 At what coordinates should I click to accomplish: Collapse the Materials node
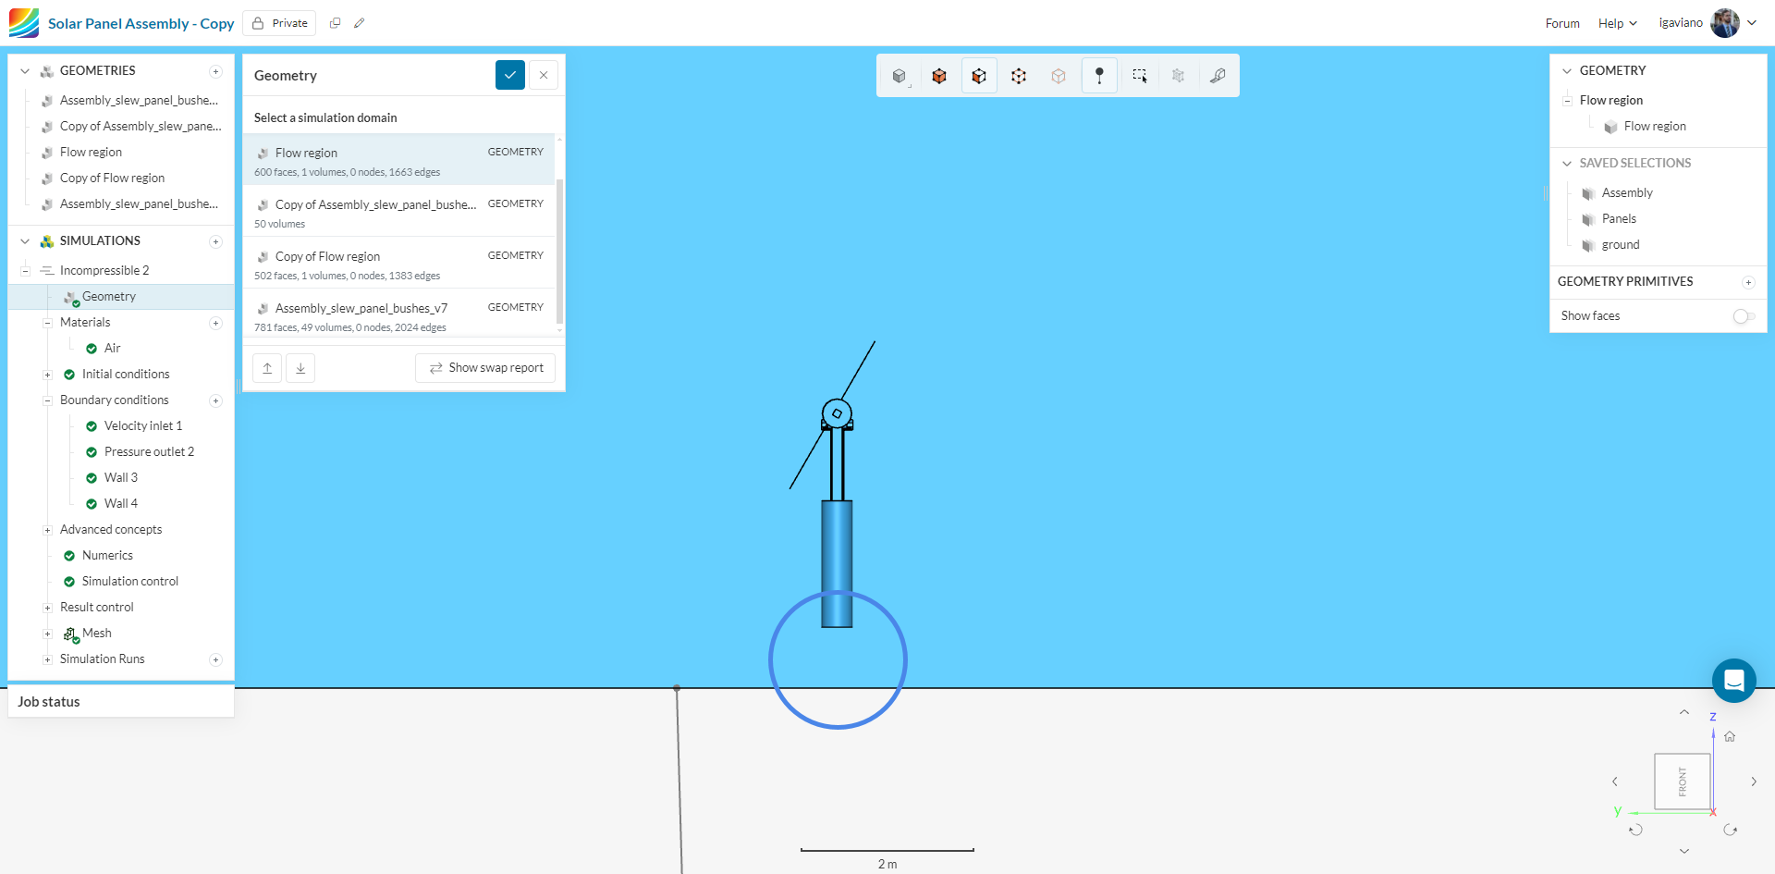tap(47, 323)
